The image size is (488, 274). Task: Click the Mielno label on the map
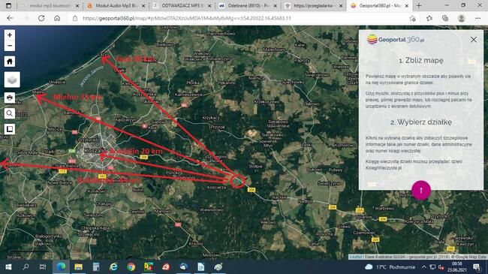[38, 92]
